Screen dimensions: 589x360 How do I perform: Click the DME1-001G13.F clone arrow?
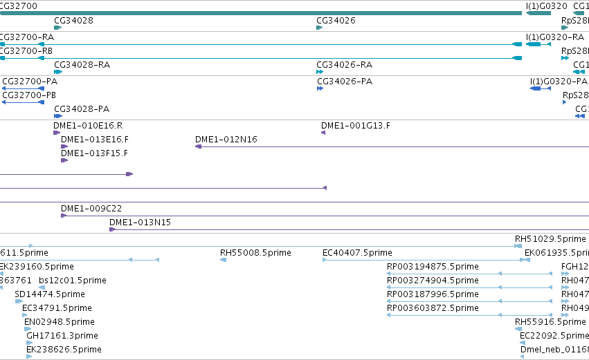(x=323, y=133)
